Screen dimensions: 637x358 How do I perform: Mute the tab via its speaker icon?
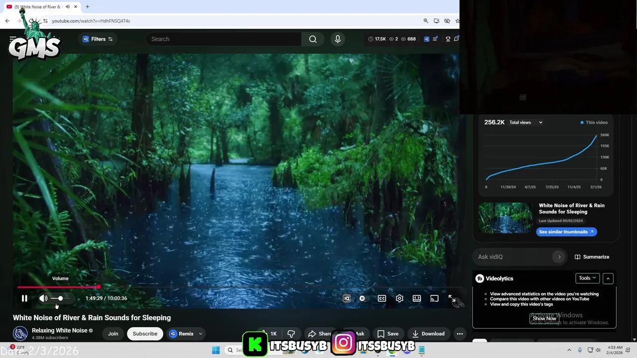tap(68, 7)
